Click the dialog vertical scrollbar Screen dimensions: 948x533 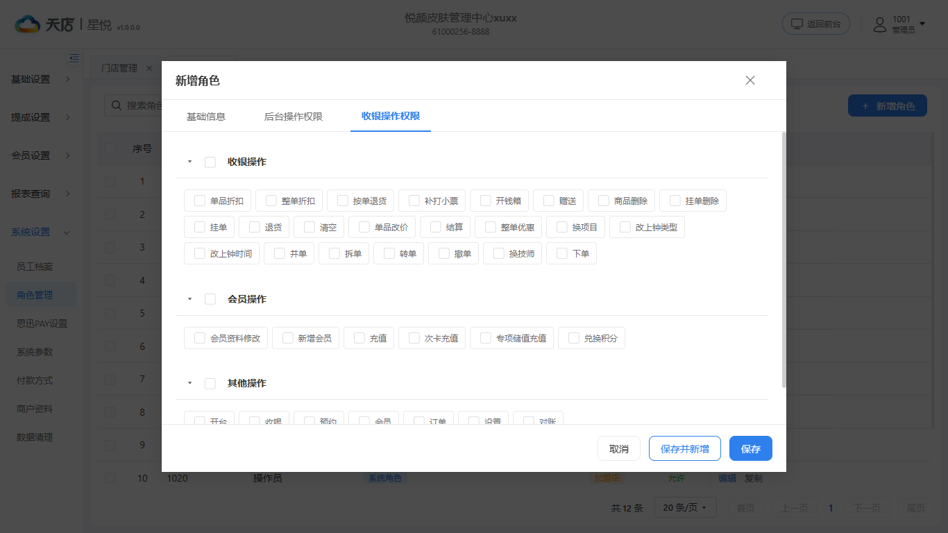pyautogui.click(x=784, y=259)
